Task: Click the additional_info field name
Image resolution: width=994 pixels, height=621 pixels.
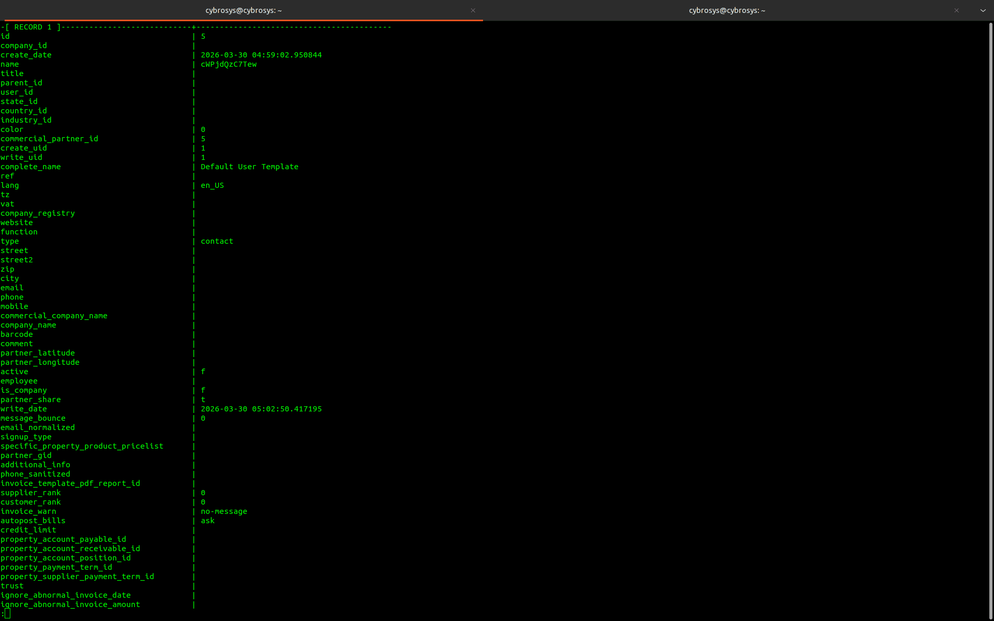Action: coord(35,465)
